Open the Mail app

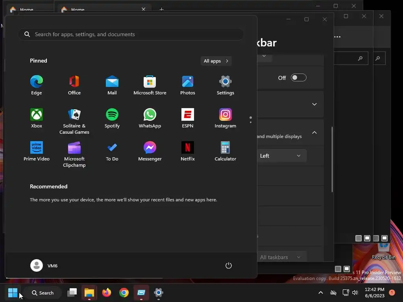[112, 85]
